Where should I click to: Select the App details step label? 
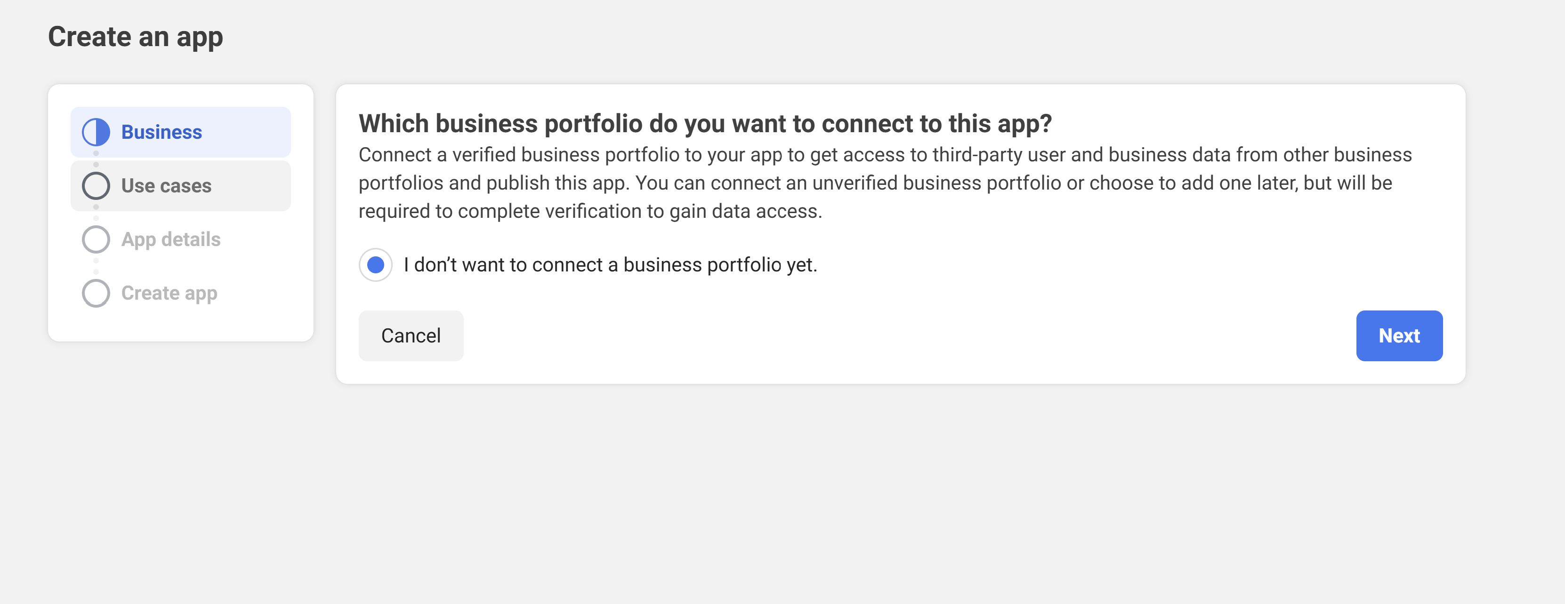[x=171, y=239]
